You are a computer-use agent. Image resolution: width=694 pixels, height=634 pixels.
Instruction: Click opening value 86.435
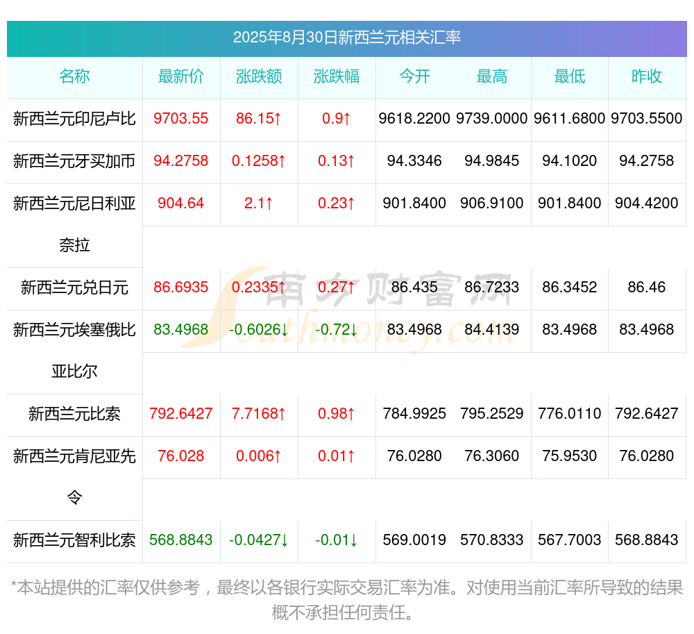tap(414, 287)
